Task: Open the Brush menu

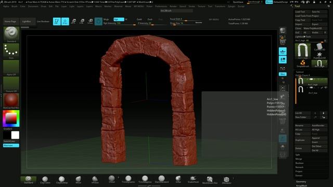Action: (15, 6)
